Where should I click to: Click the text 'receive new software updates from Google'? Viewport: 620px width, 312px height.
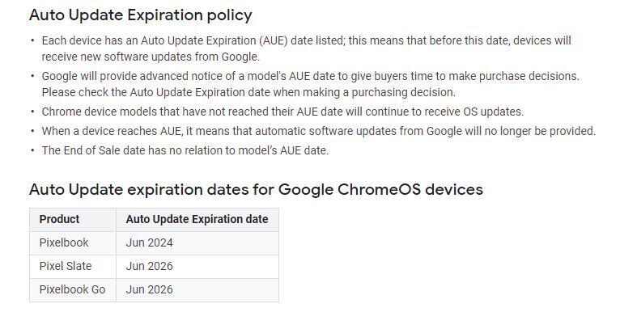click(150, 57)
